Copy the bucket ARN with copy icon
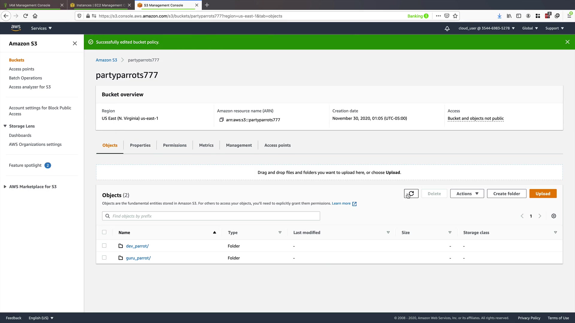 [x=222, y=120]
